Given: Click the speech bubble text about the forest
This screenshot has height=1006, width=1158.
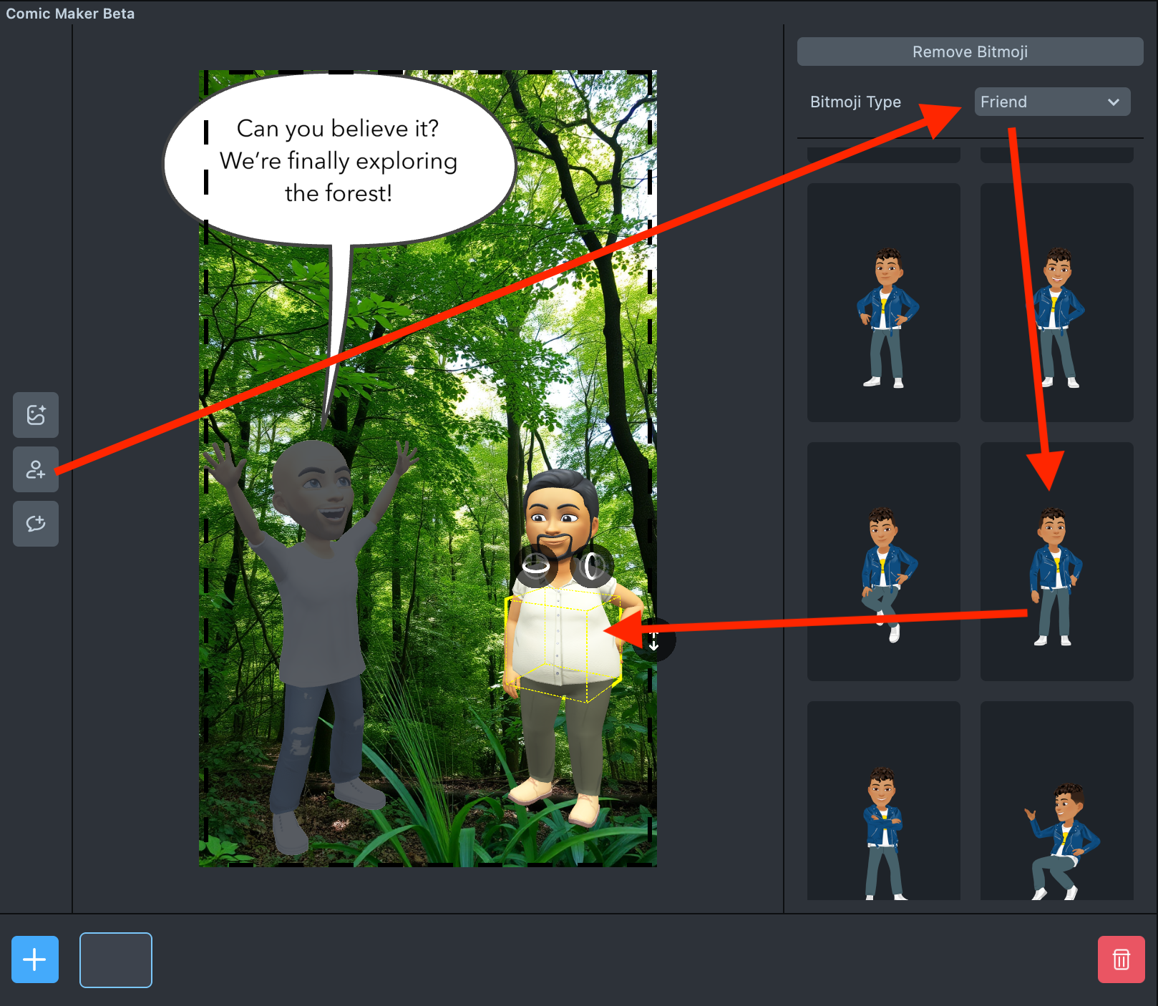Looking at the screenshot, I should tap(338, 161).
